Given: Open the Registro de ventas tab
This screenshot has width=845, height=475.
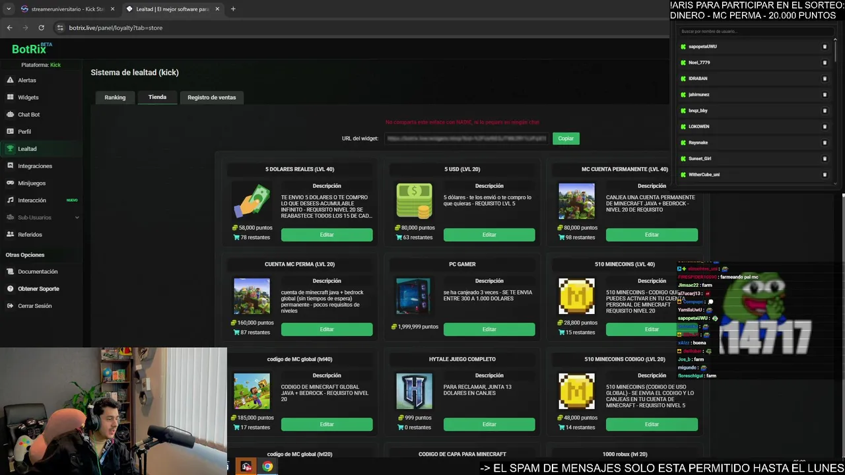Looking at the screenshot, I should click(x=211, y=97).
